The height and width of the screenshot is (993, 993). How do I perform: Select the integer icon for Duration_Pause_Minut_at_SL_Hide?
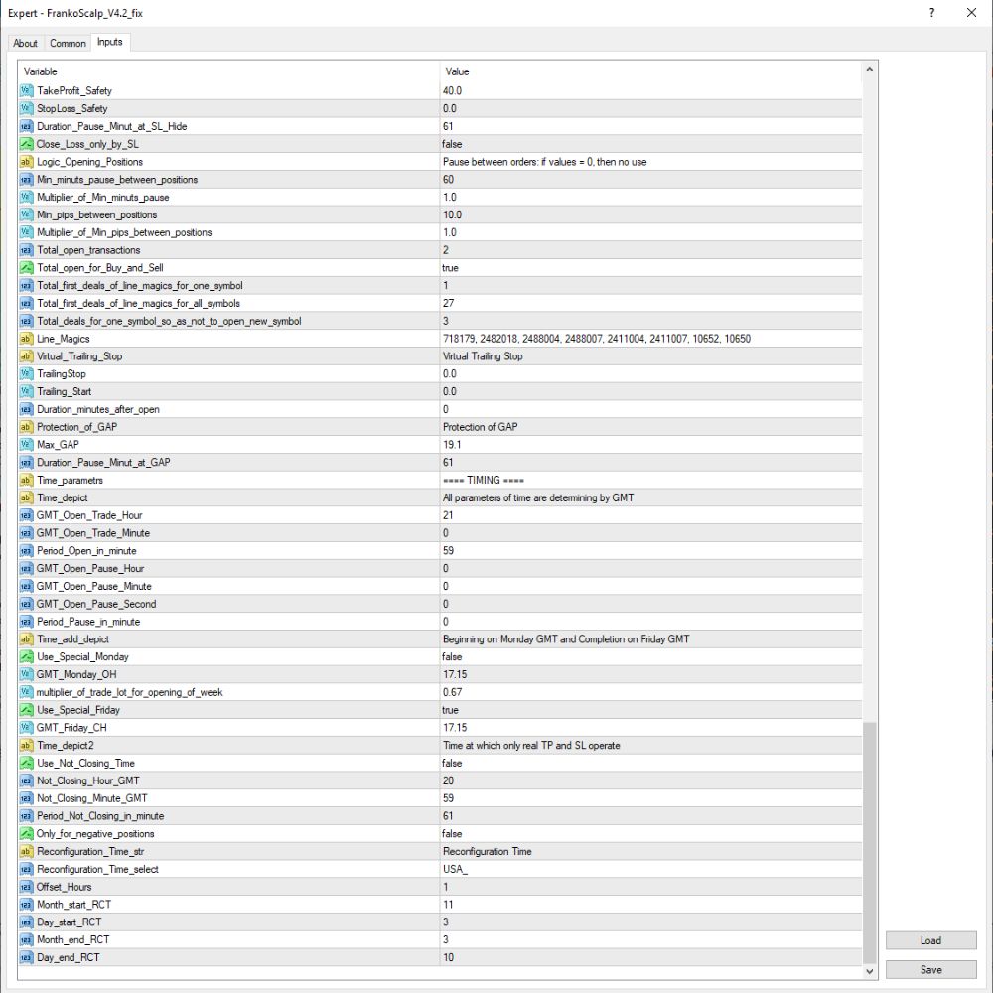(x=26, y=126)
